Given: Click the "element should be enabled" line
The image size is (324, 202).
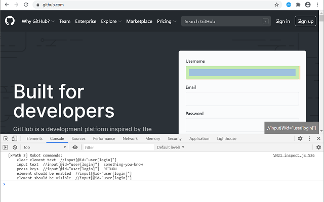Looking at the screenshot, I should pos(74,173).
